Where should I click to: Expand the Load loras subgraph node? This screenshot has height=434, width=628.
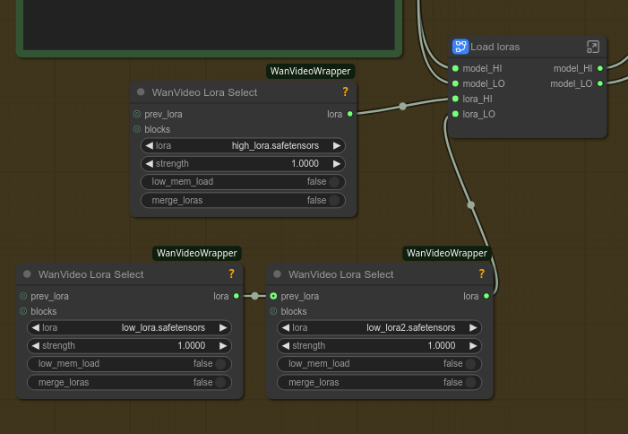click(x=593, y=47)
